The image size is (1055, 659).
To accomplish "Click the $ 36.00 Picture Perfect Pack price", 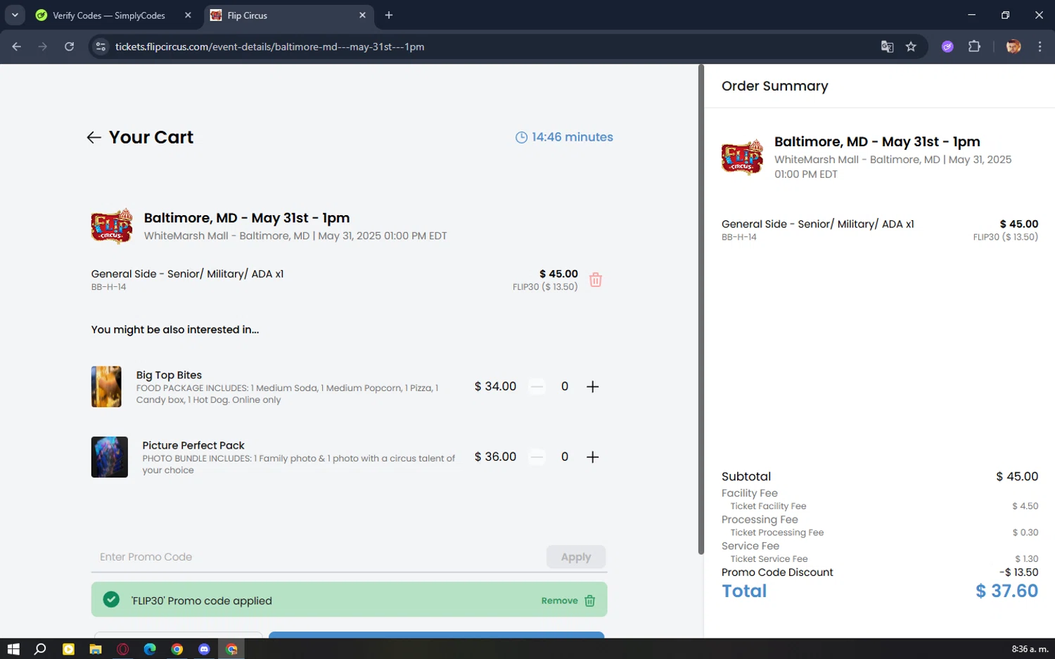I will (495, 457).
